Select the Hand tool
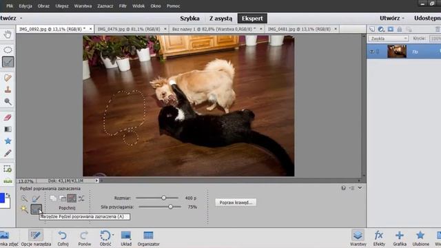 [8, 34]
